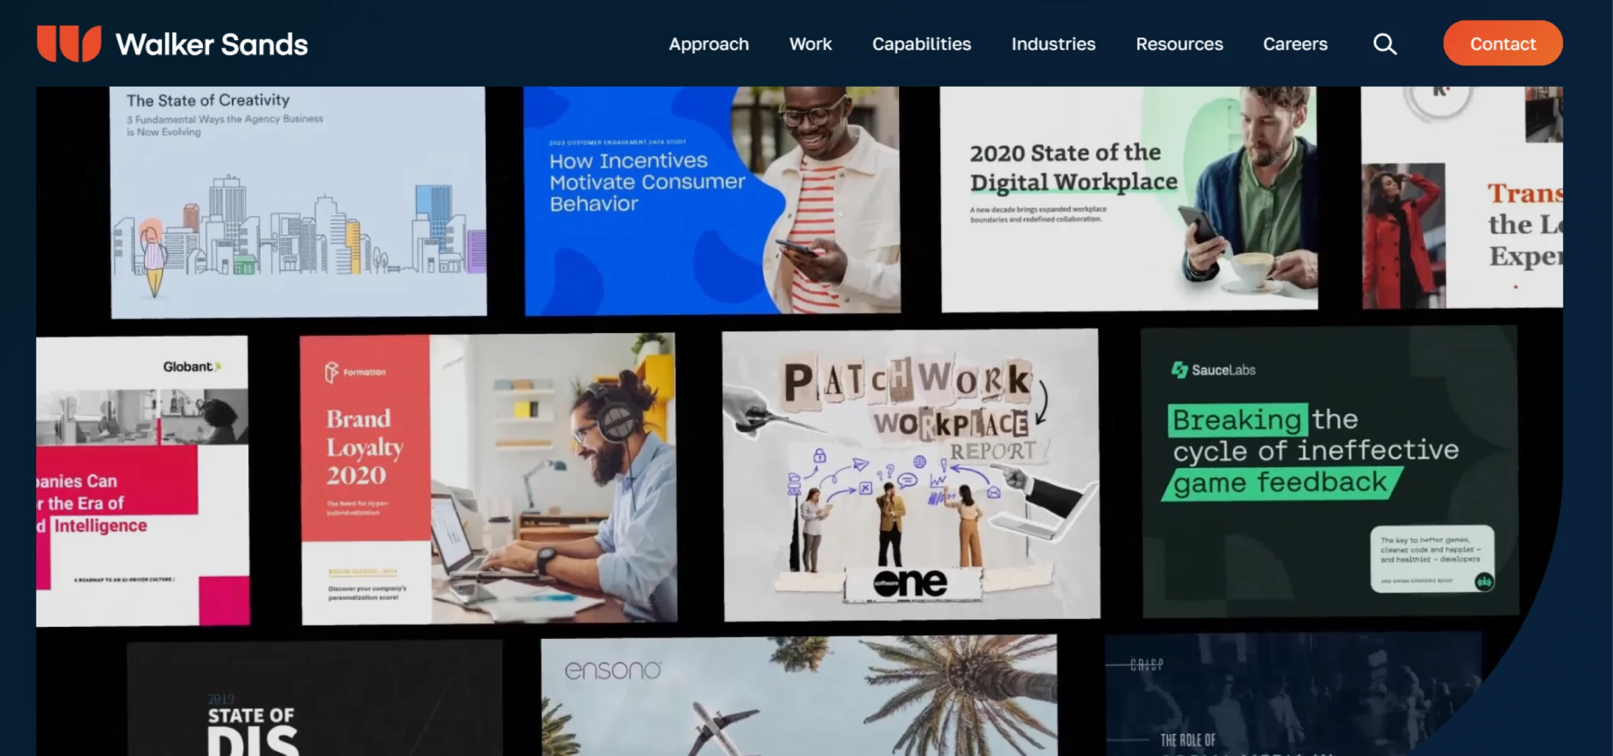Open the search magnifier icon
Screen dimensions: 1613x756
[x=1384, y=44]
